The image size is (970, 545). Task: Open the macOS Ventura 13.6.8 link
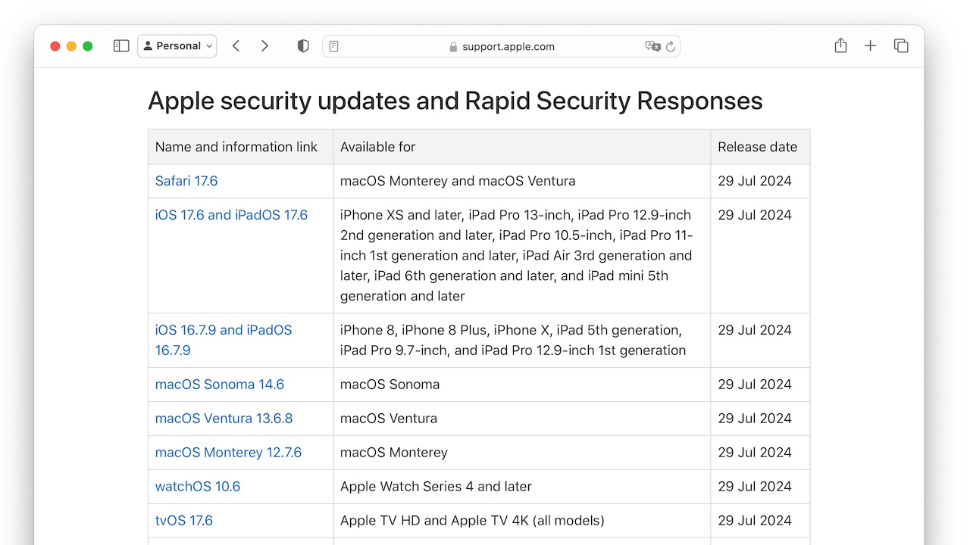pos(224,419)
